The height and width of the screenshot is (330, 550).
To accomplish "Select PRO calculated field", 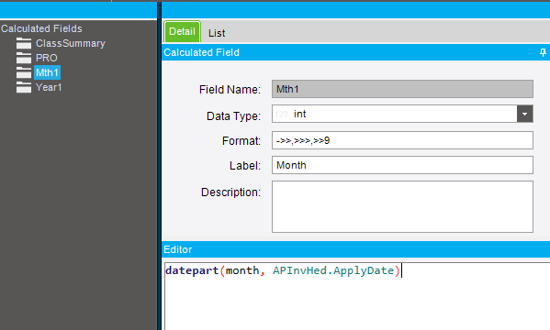I will coord(46,58).
